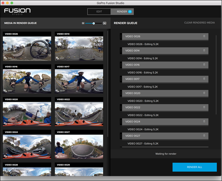Click drag handle dots beside VIDEO 0014 row
The image size is (222, 181).
(121, 50)
